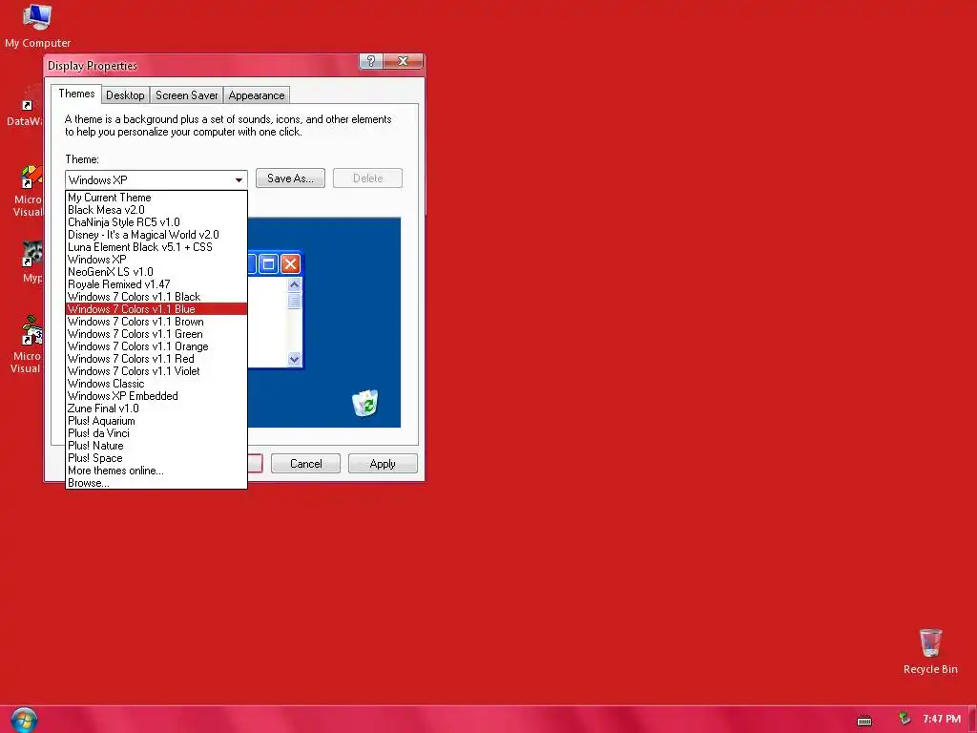The width and height of the screenshot is (977, 733).
Task: Pick Windows 7 Colors v1.1 Brown
Action: click(156, 322)
